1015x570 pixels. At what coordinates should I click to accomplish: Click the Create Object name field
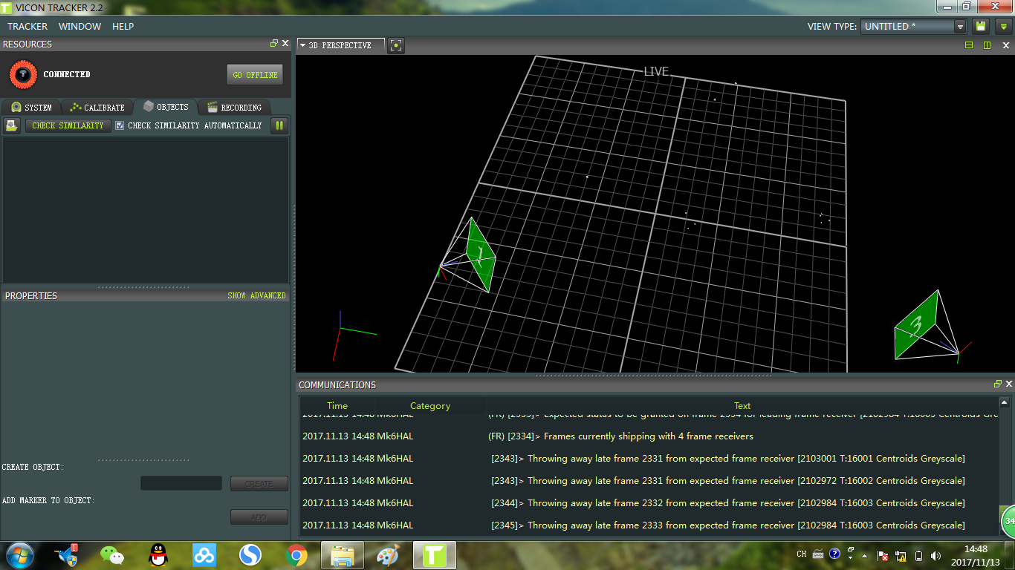[181, 483]
